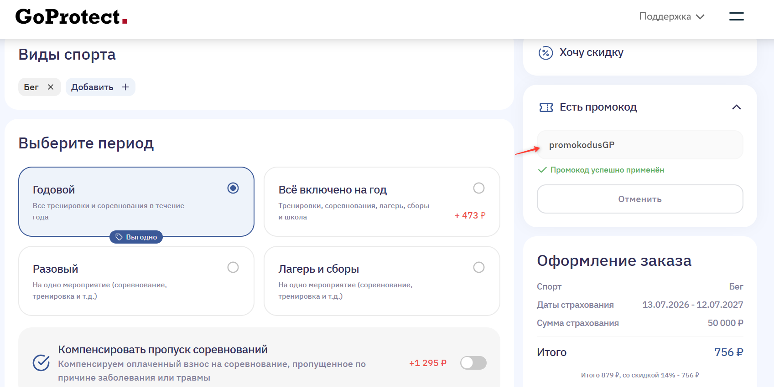This screenshot has width=774, height=387.
Task: Click the +1 295 ₽ price label
Action: pyautogui.click(x=427, y=363)
